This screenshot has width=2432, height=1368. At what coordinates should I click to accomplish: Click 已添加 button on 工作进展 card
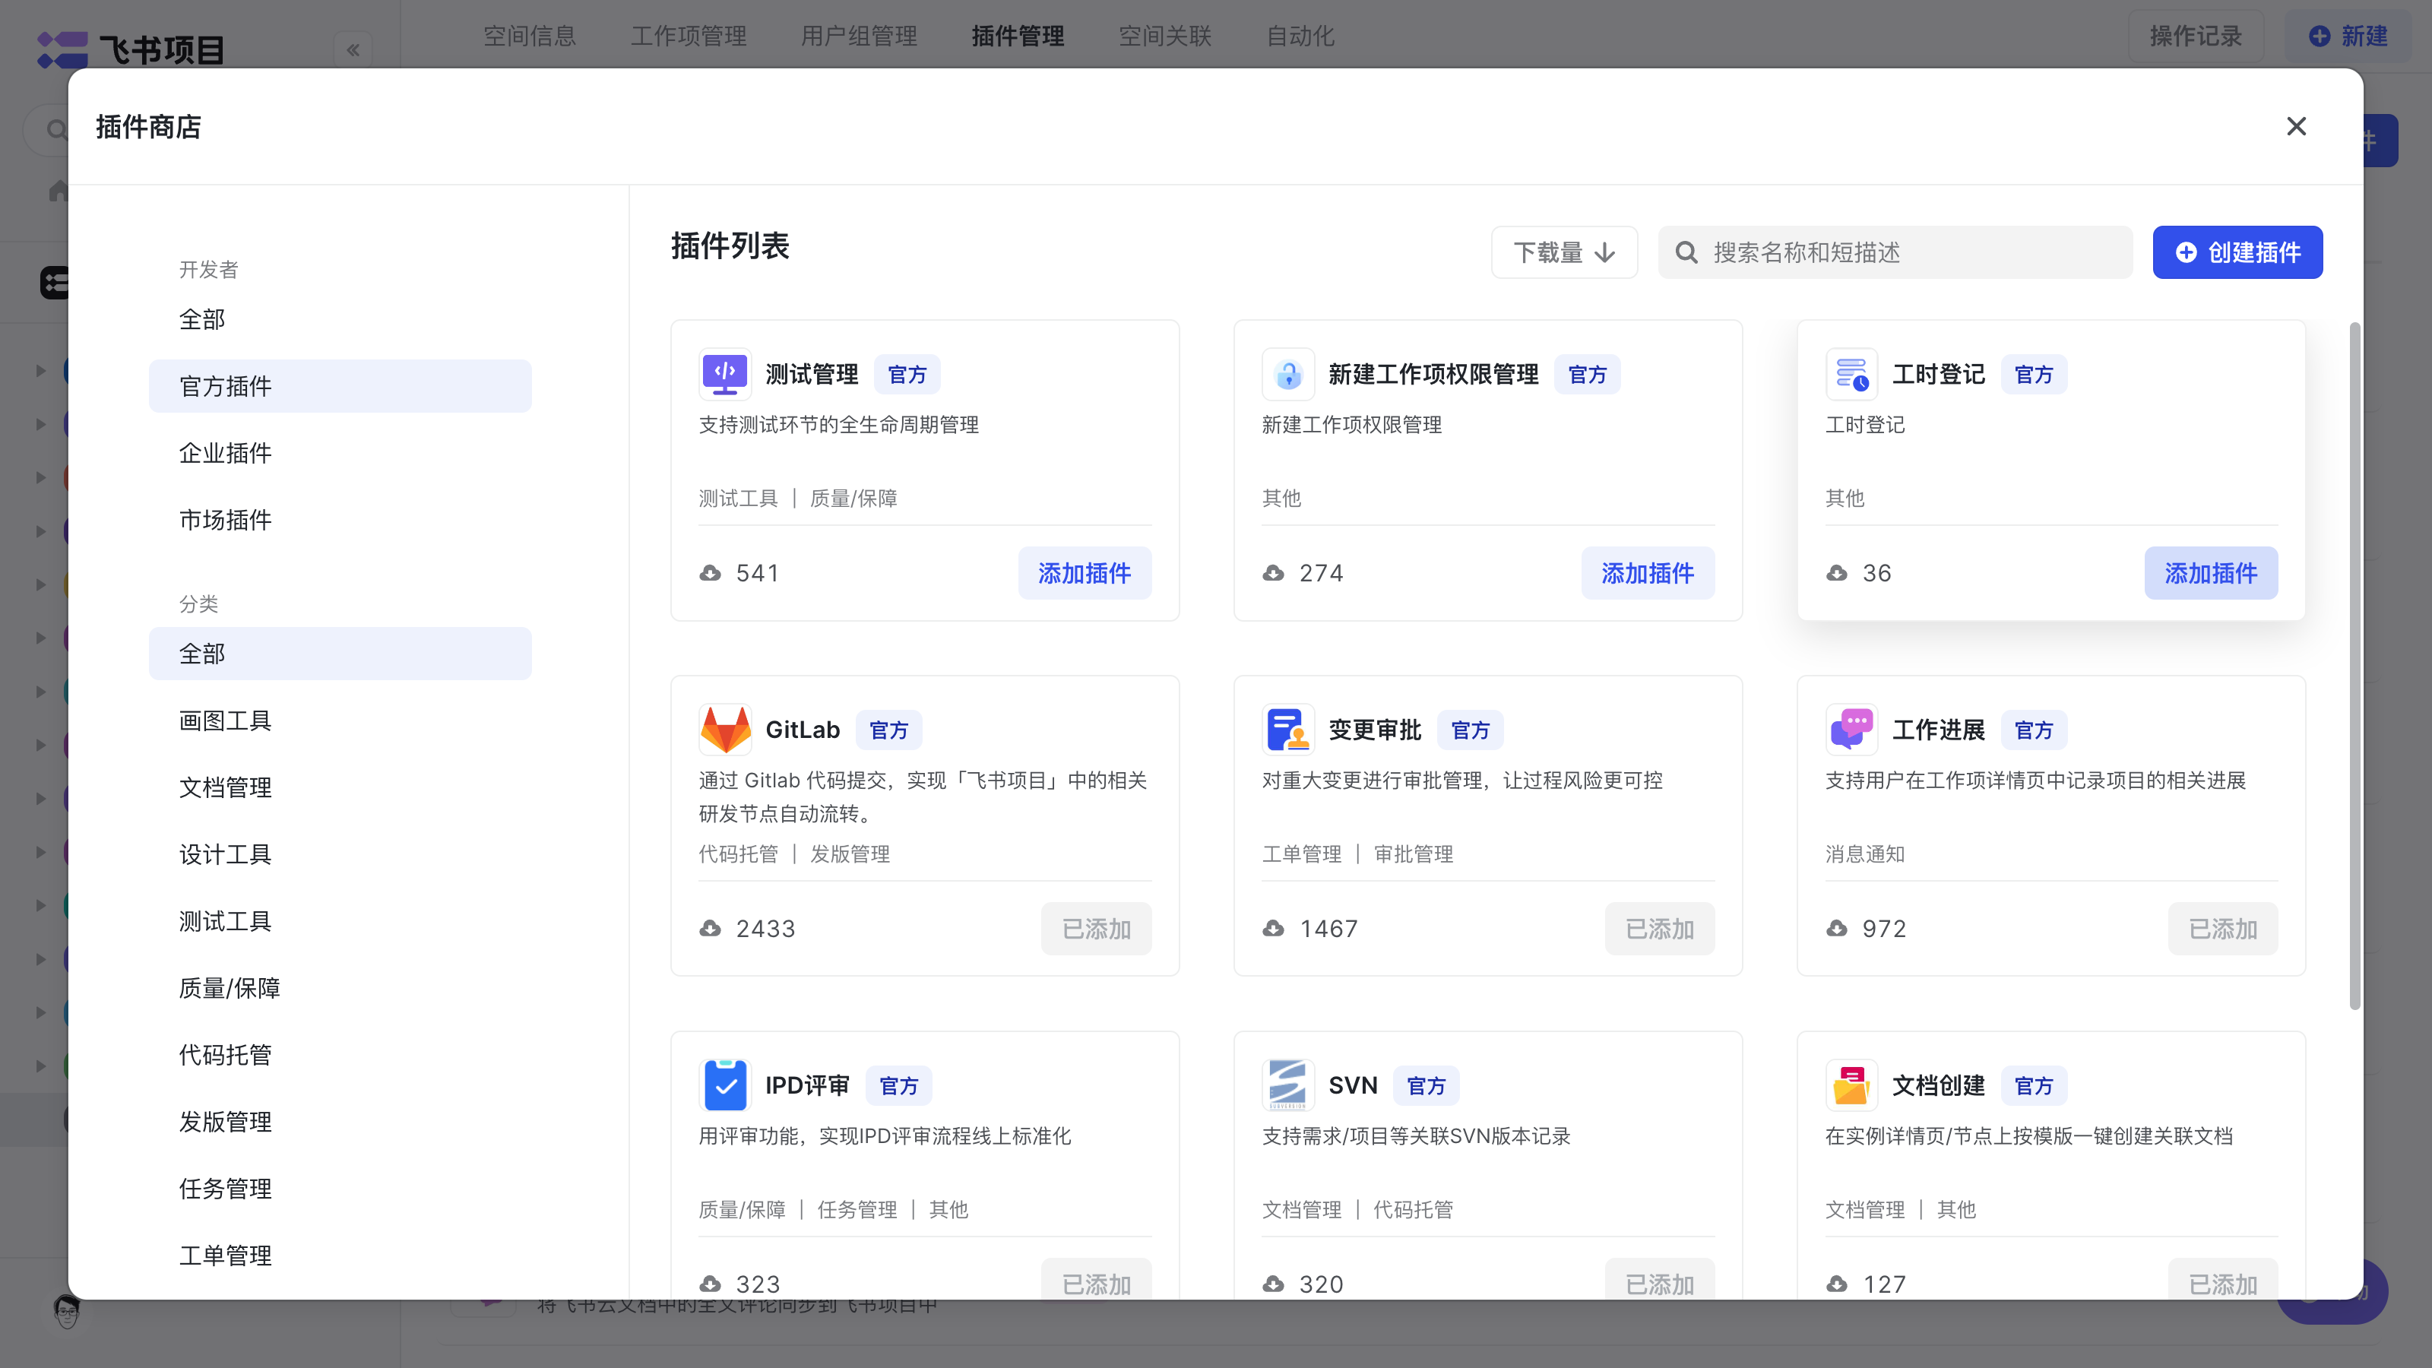(x=2223, y=929)
